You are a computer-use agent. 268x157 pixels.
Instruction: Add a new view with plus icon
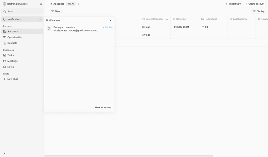tap(79, 4)
